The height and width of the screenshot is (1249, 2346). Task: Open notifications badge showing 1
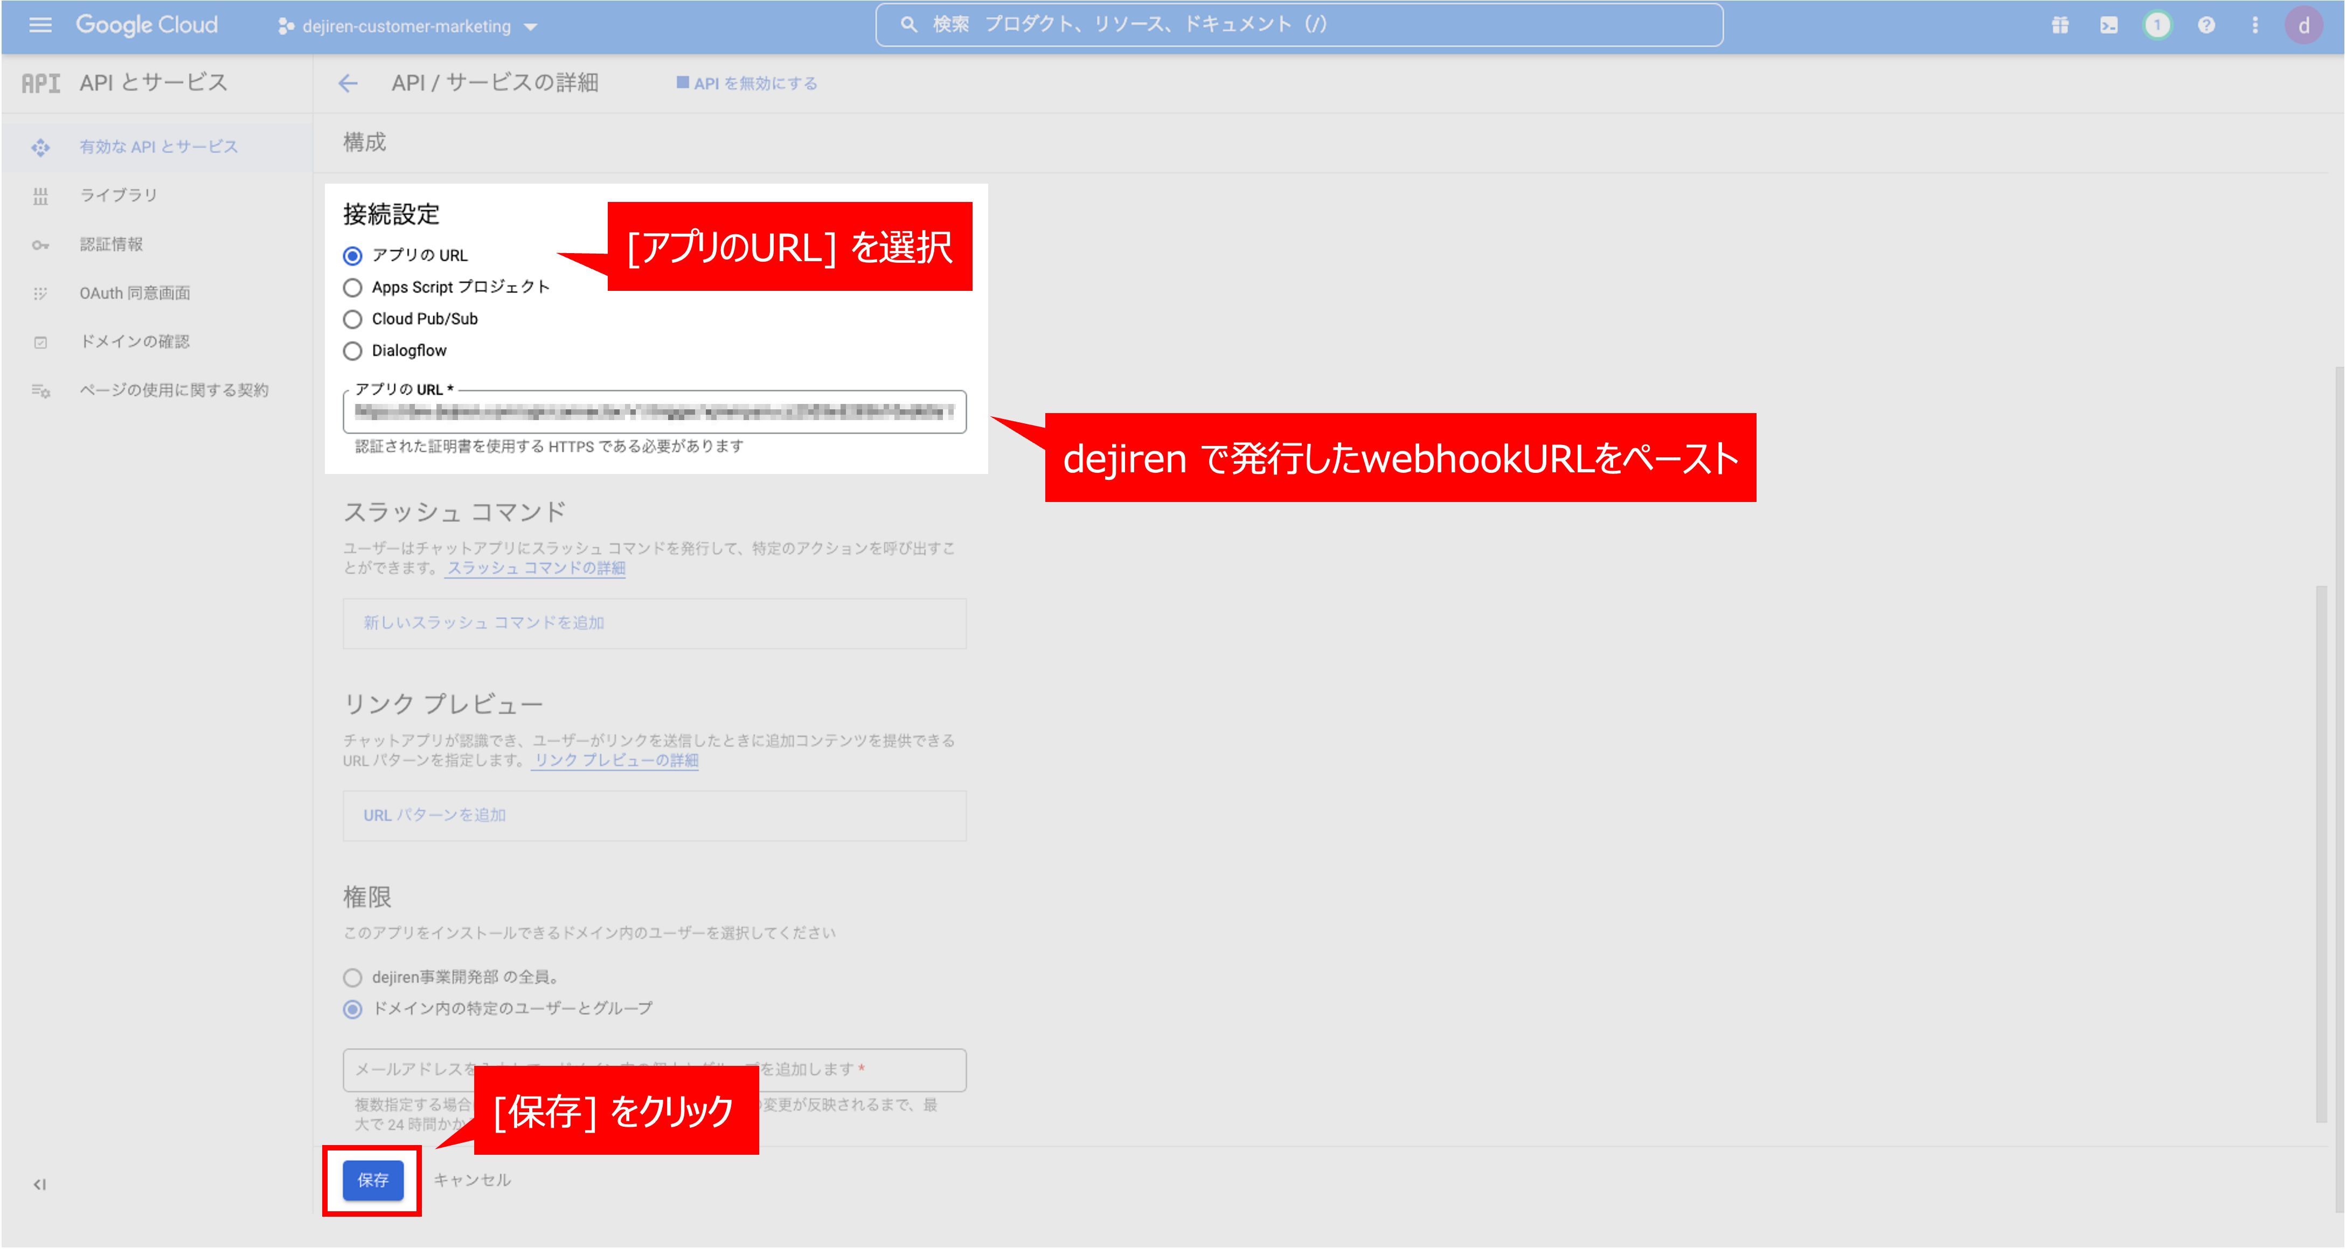[x=2156, y=25]
